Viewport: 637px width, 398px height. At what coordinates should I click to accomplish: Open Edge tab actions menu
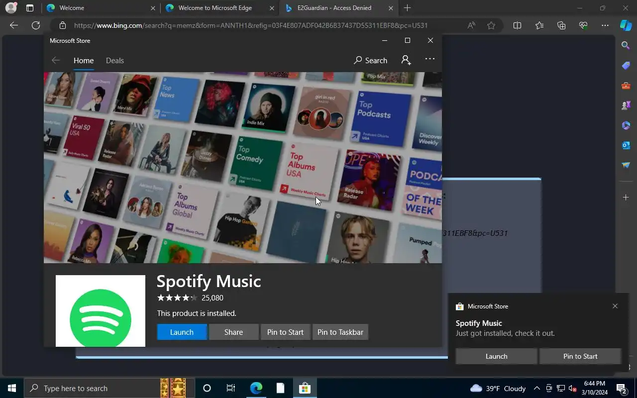tap(30, 8)
